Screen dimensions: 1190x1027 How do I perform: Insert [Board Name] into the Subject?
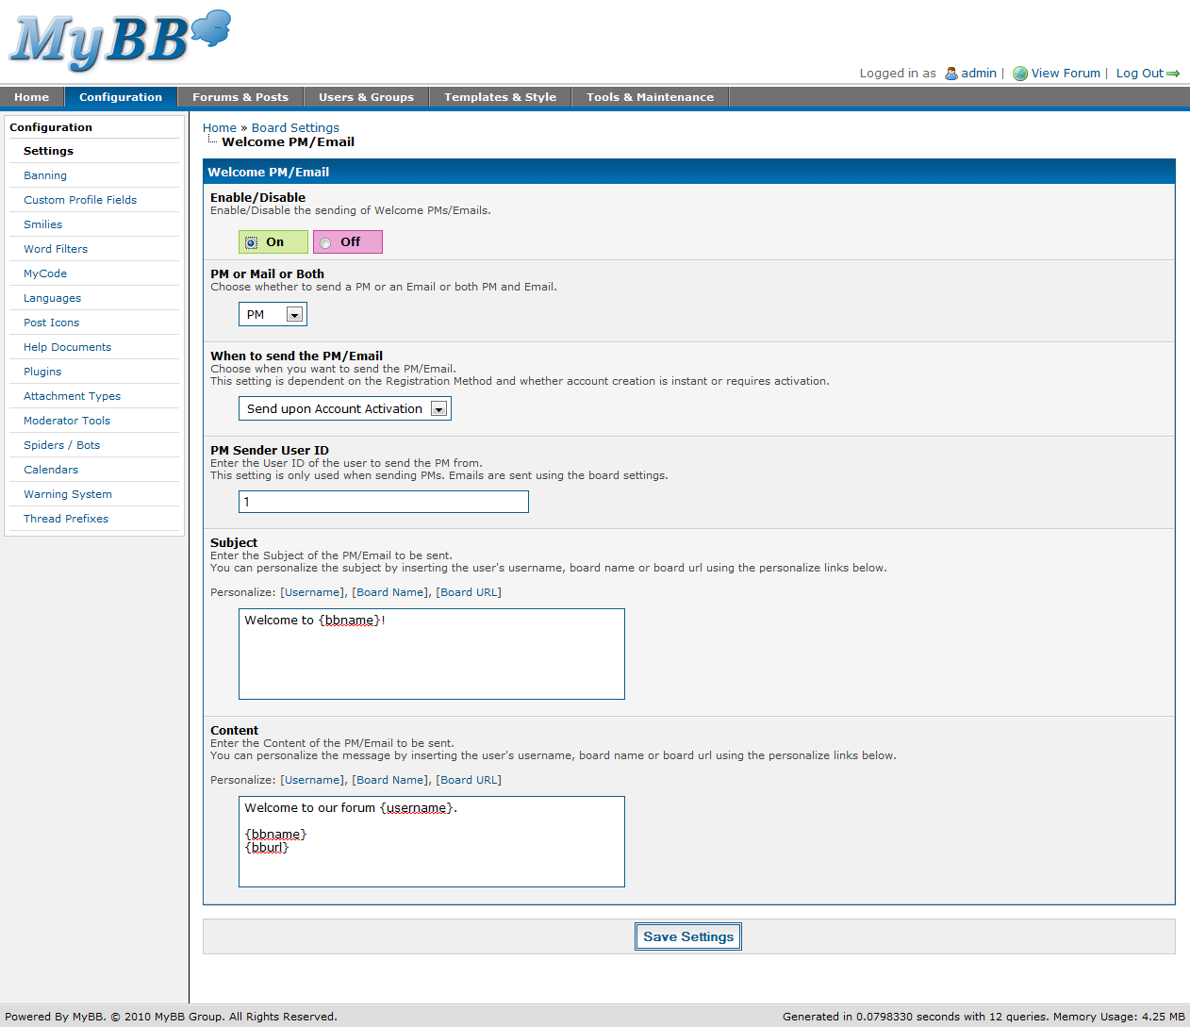click(x=390, y=592)
